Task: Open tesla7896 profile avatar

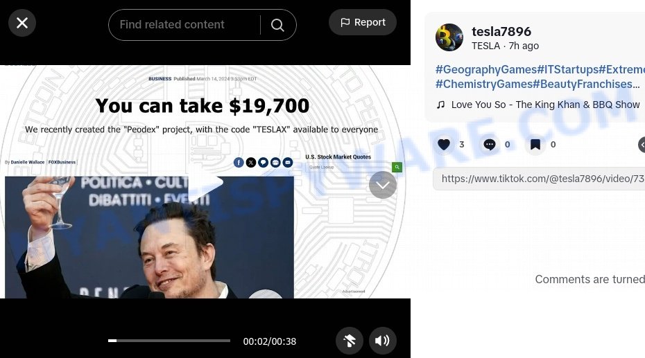Action: (x=449, y=37)
